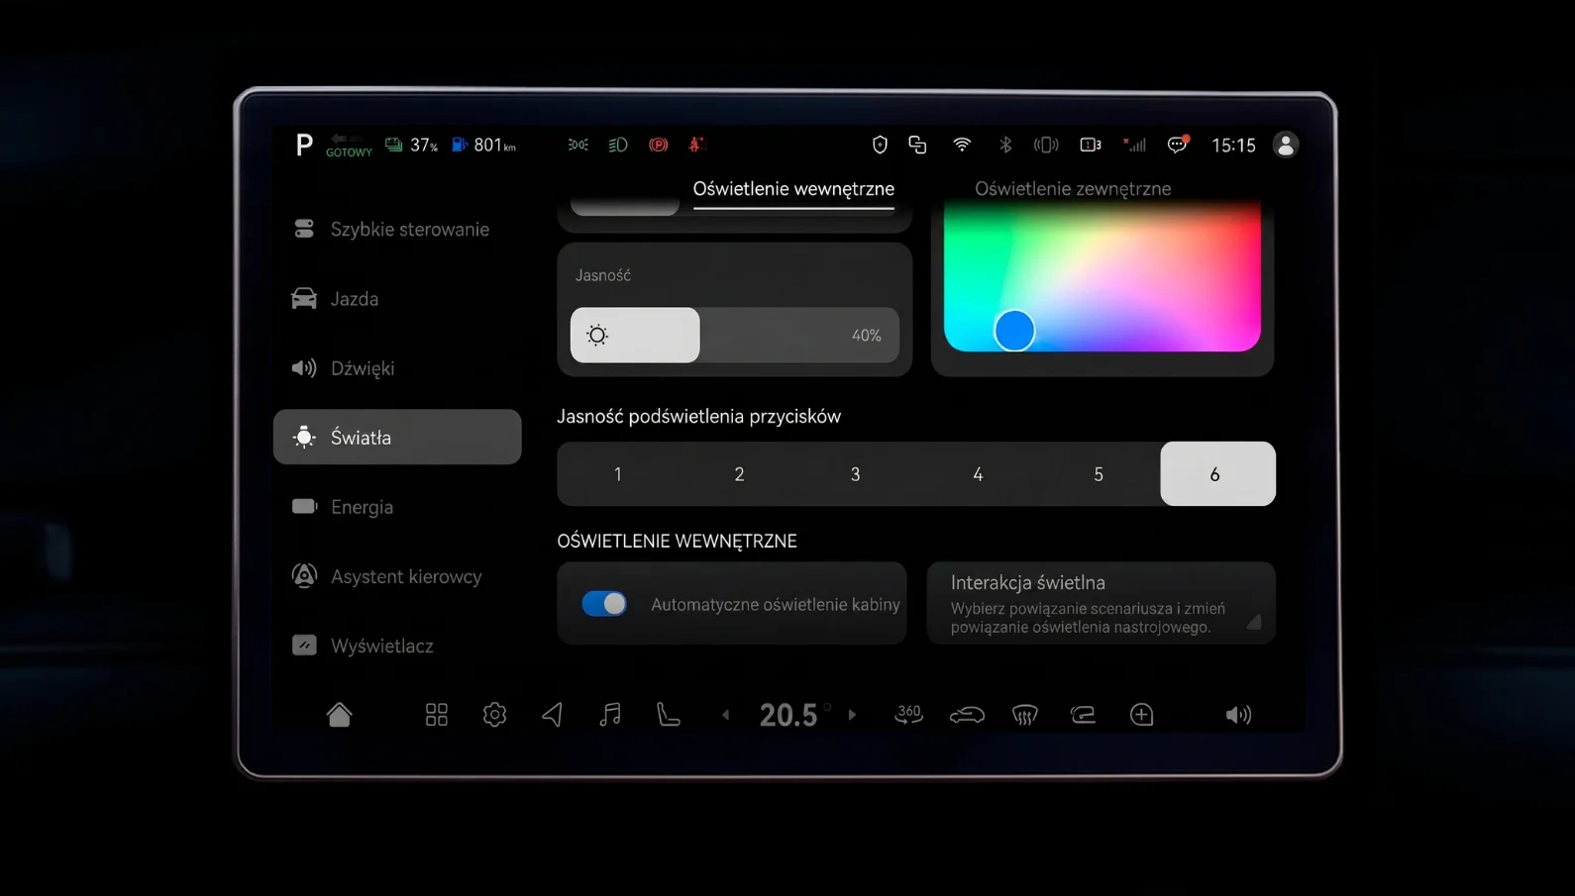
Task: Toggle air recirculation icon
Action: click(x=1083, y=715)
